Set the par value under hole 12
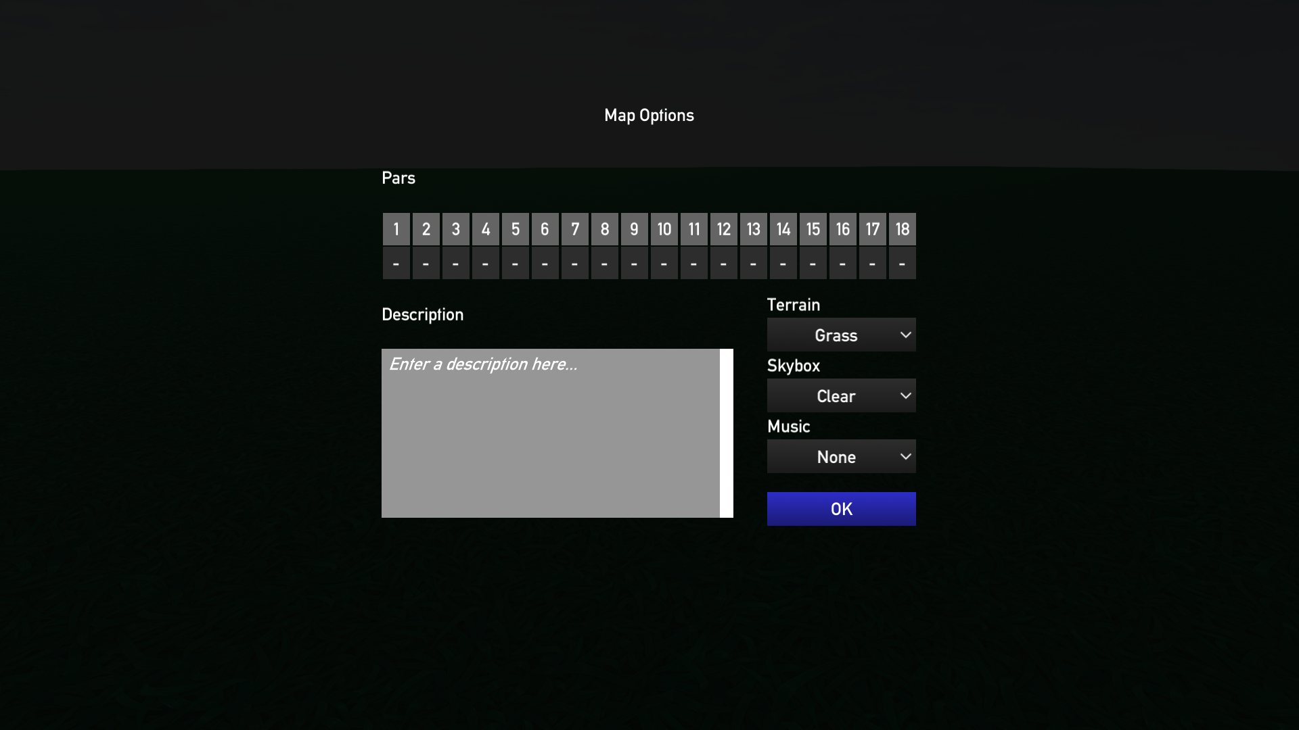Viewport: 1299px width, 730px height. coord(724,263)
